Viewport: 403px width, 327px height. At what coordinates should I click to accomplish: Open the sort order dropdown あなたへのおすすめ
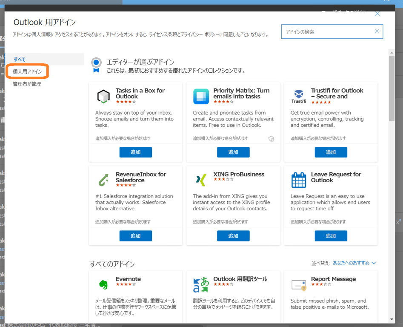coord(354,263)
